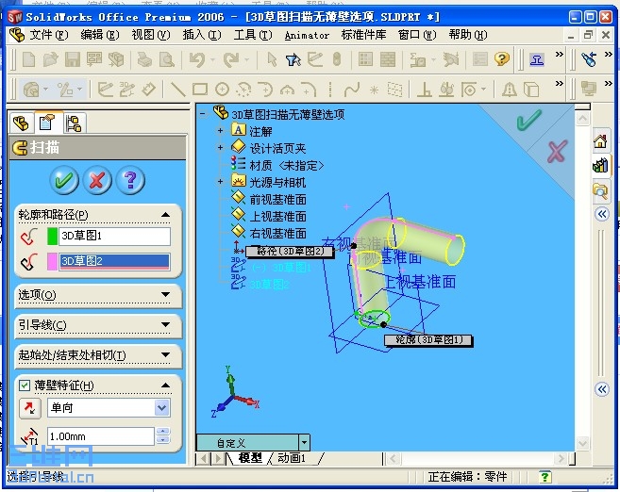This screenshot has width=620, height=492.
Task: Toggle the selection filter funnel icon
Action: coord(293,59)
